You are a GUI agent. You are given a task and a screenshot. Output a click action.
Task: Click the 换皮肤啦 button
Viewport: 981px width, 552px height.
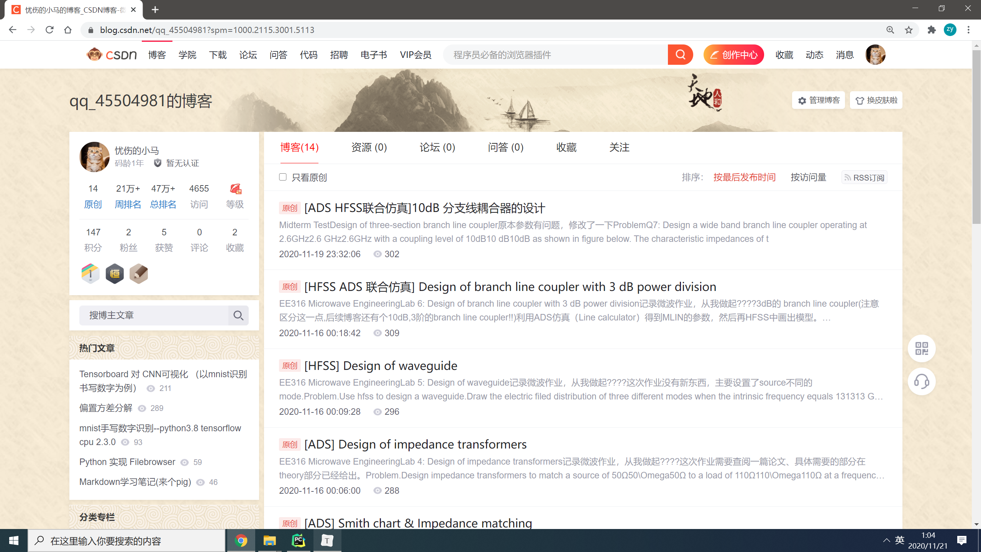pos(876,100)
